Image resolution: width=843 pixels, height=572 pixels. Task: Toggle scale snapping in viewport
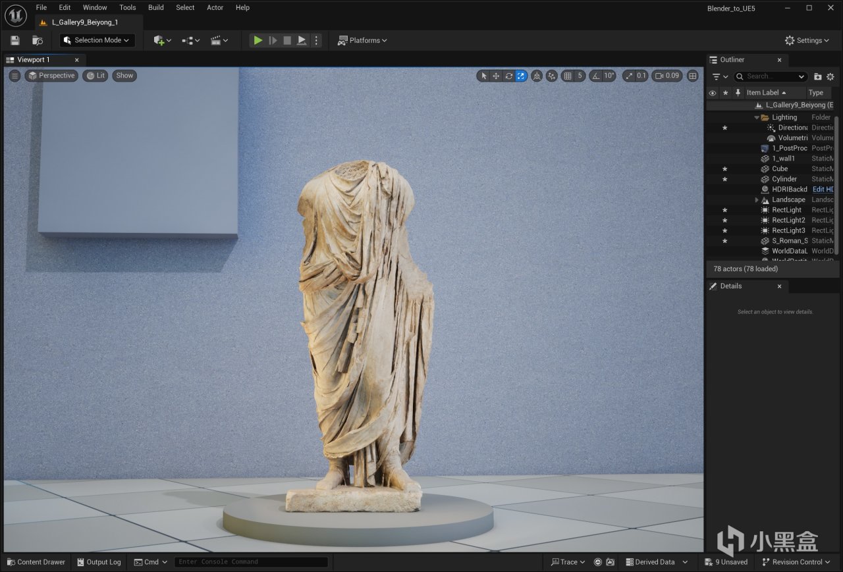point(629,76)
